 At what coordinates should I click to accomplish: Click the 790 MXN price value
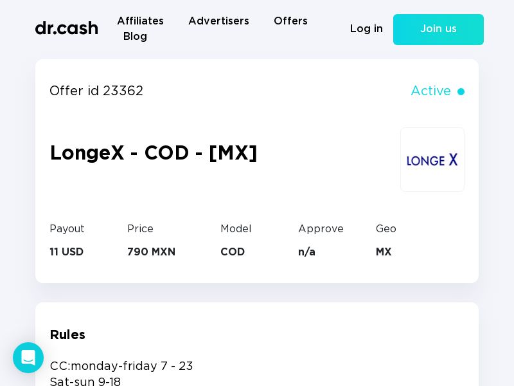151,252
